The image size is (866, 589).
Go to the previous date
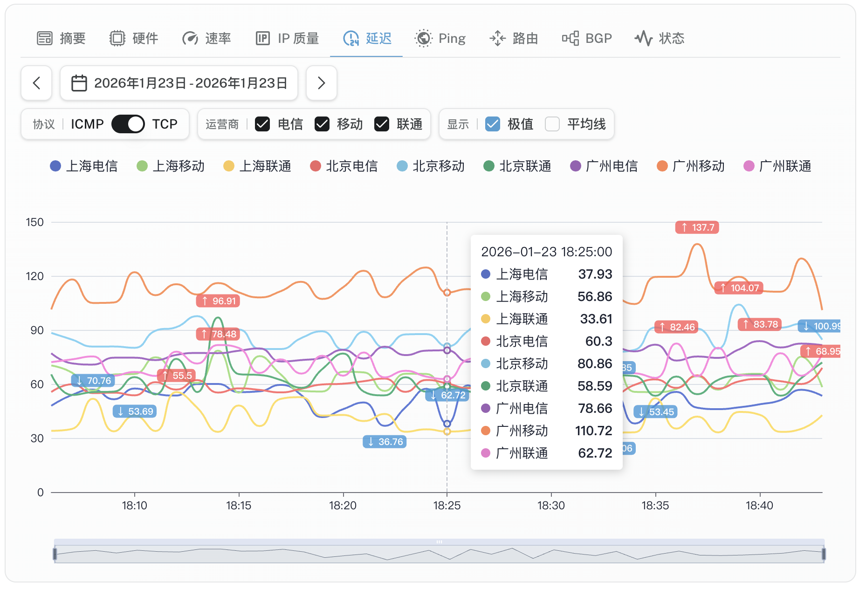click(x=36, y=83)
